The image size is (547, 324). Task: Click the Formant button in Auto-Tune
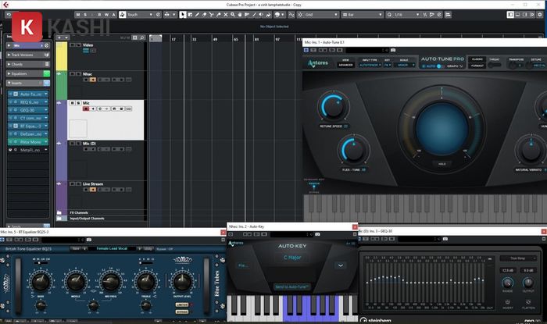tap(477, 66)
